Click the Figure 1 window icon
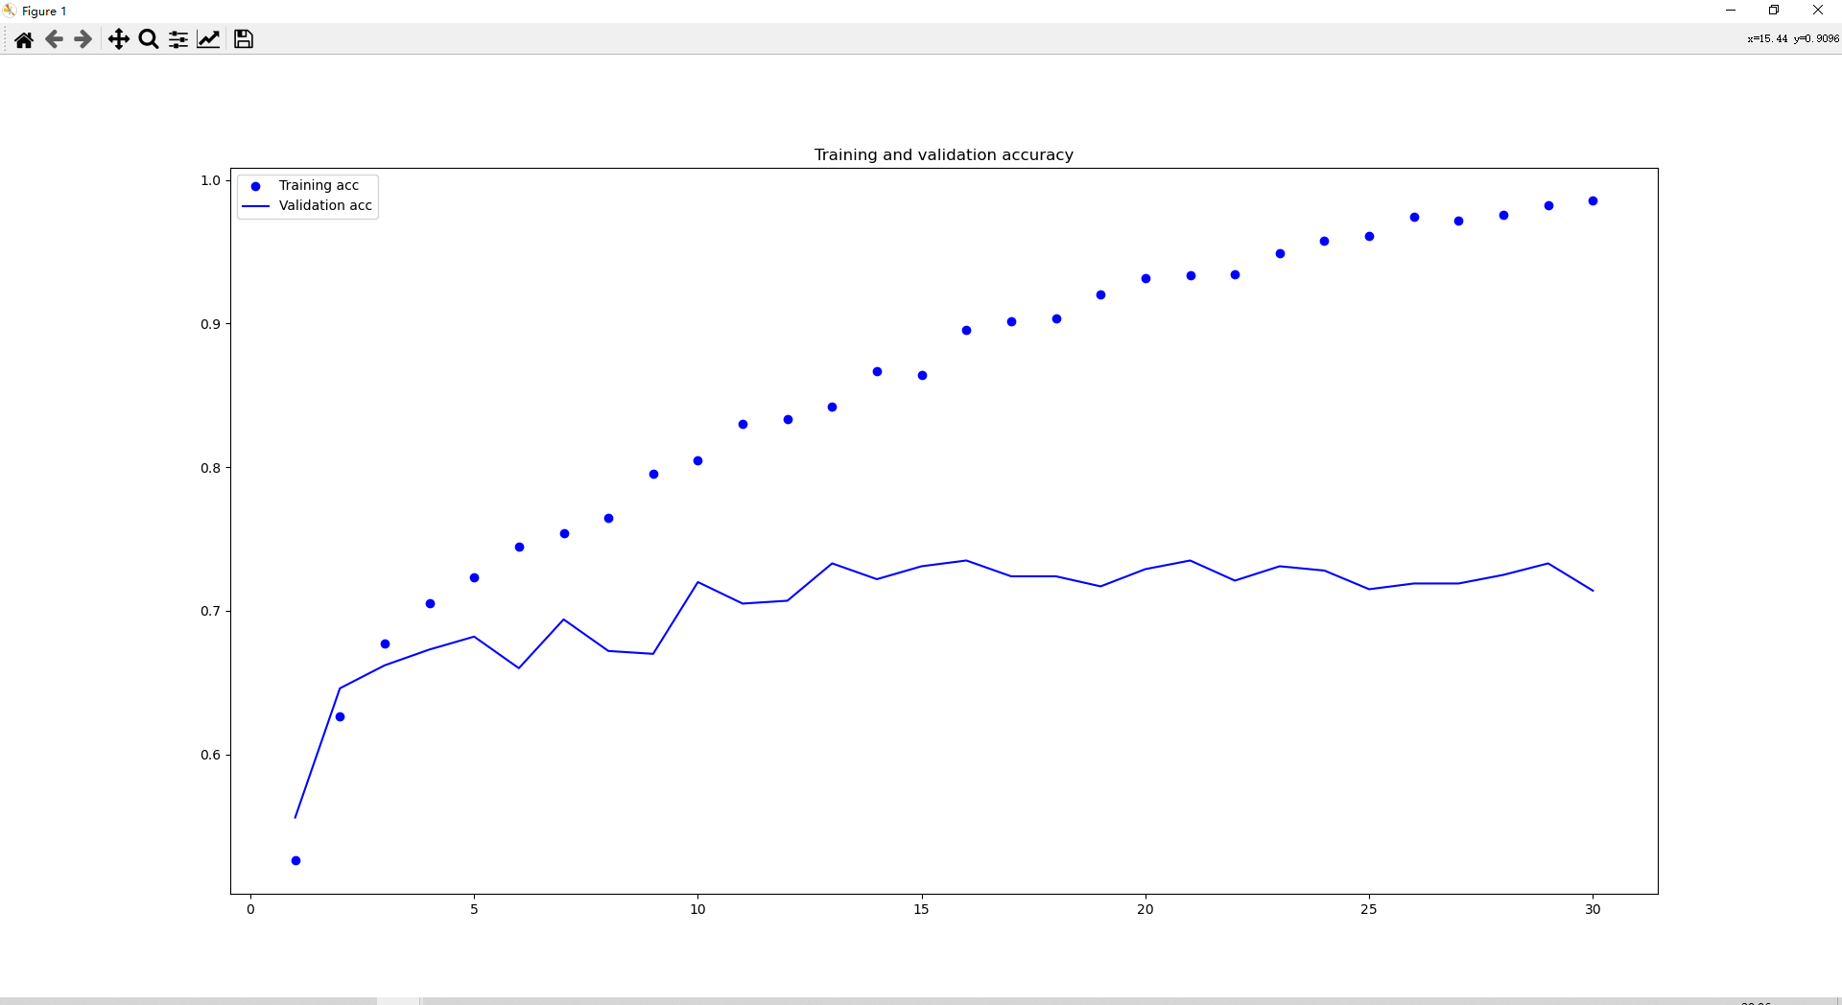The width and height of the screenshot is (1842, 1005). click(x=10, y=11)
